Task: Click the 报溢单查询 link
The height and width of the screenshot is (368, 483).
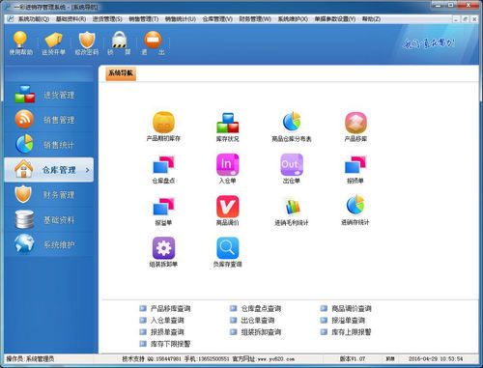Action: (x=348, y=321)
